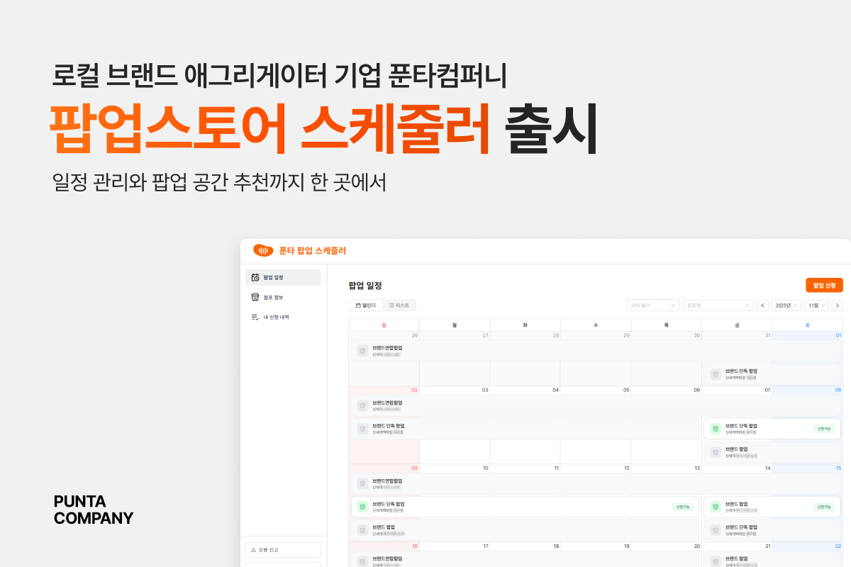Viewport: 851px width, 567px height.
Task: Click the 팝업 일정 calendar icon in sidebar
Action: click(255, 277)
